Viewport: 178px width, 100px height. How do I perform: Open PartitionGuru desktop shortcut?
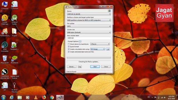click(5, 32)
